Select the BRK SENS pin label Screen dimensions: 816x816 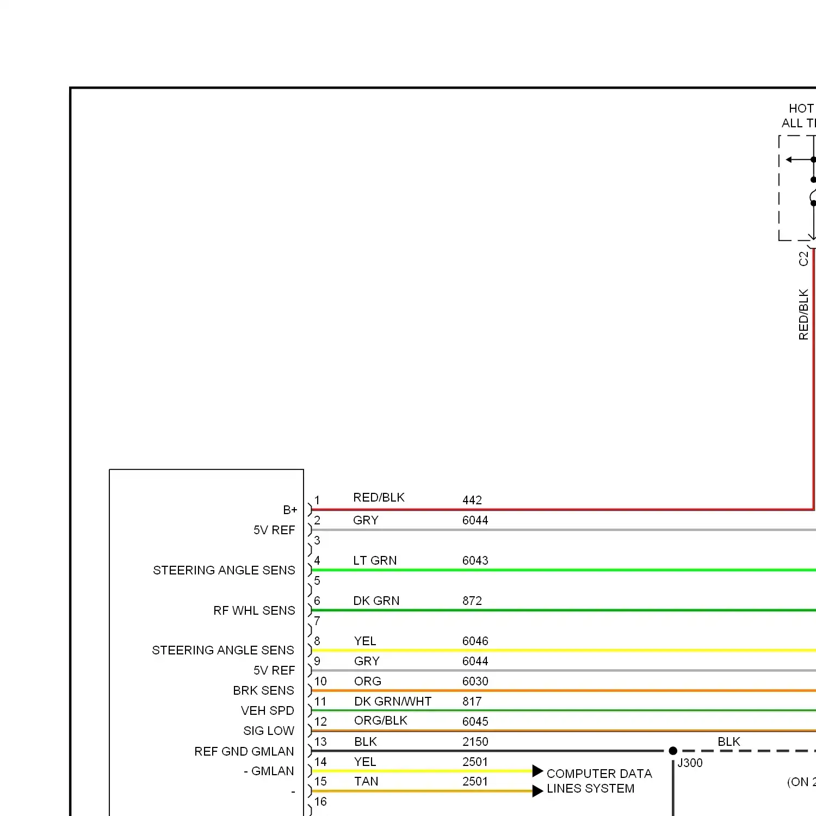click(263, 690)
